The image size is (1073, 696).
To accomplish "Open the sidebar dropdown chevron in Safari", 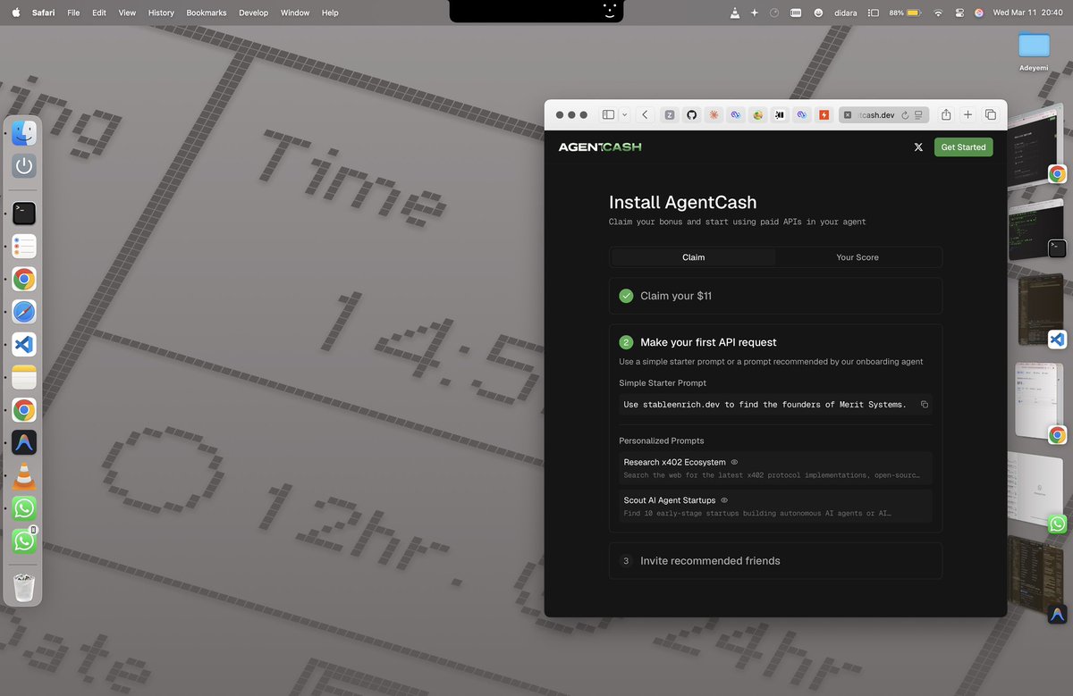I will (x=624, y=114).
